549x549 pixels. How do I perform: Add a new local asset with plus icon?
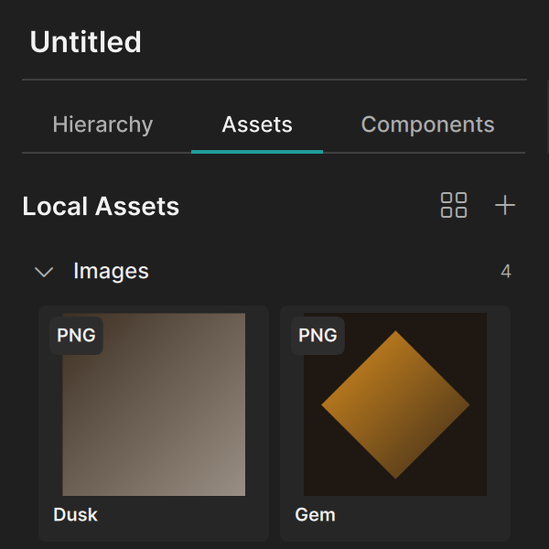pyautogui.click(x=505, y=205)
